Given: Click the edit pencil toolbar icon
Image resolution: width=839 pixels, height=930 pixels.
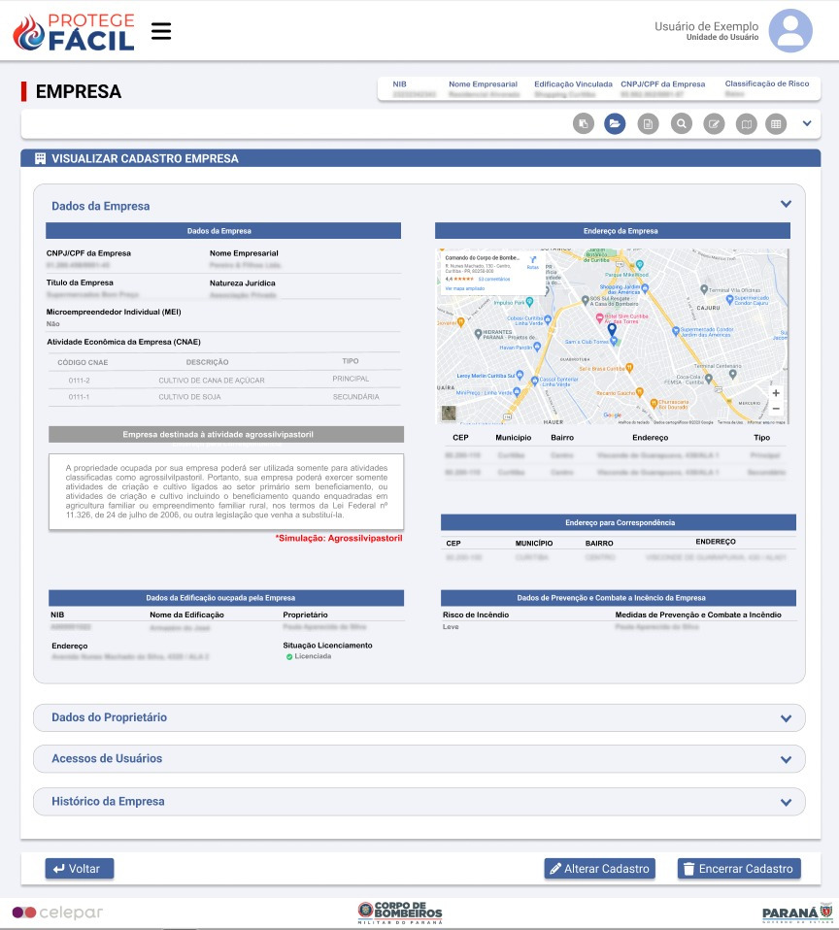Looking at the screenshot, I should click(714, 123).
